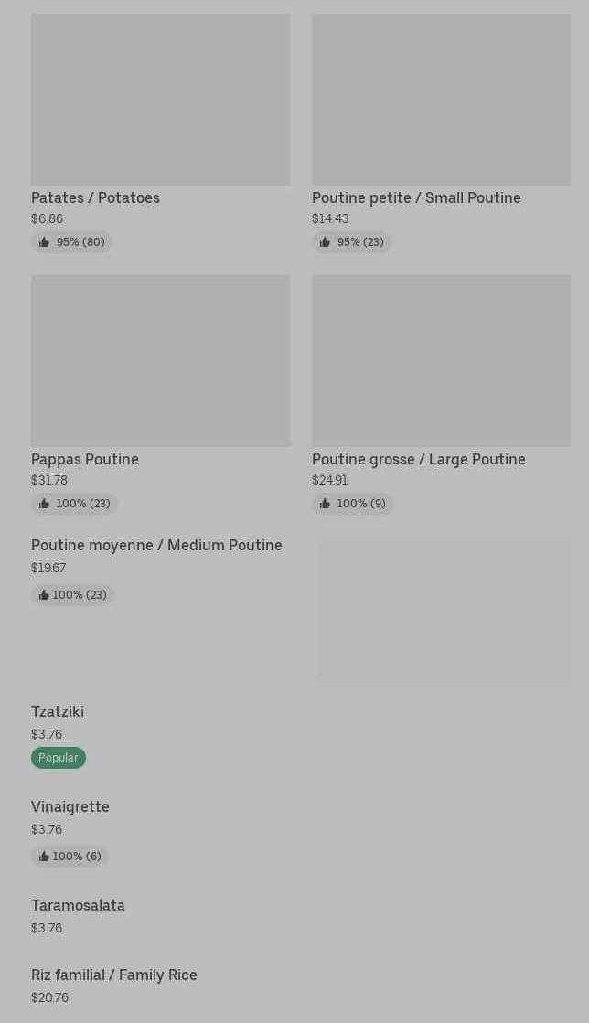Click the thumbs-up icon under Large Poutine
This screenshot has width=589, height=1023.
click(325, 504)
